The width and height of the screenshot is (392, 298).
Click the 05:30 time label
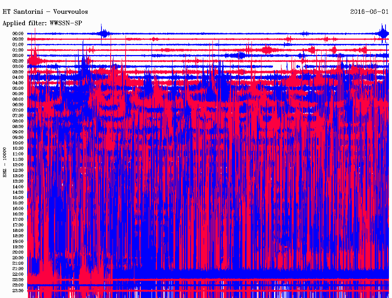pyautogui.click(x=18, y=94)
